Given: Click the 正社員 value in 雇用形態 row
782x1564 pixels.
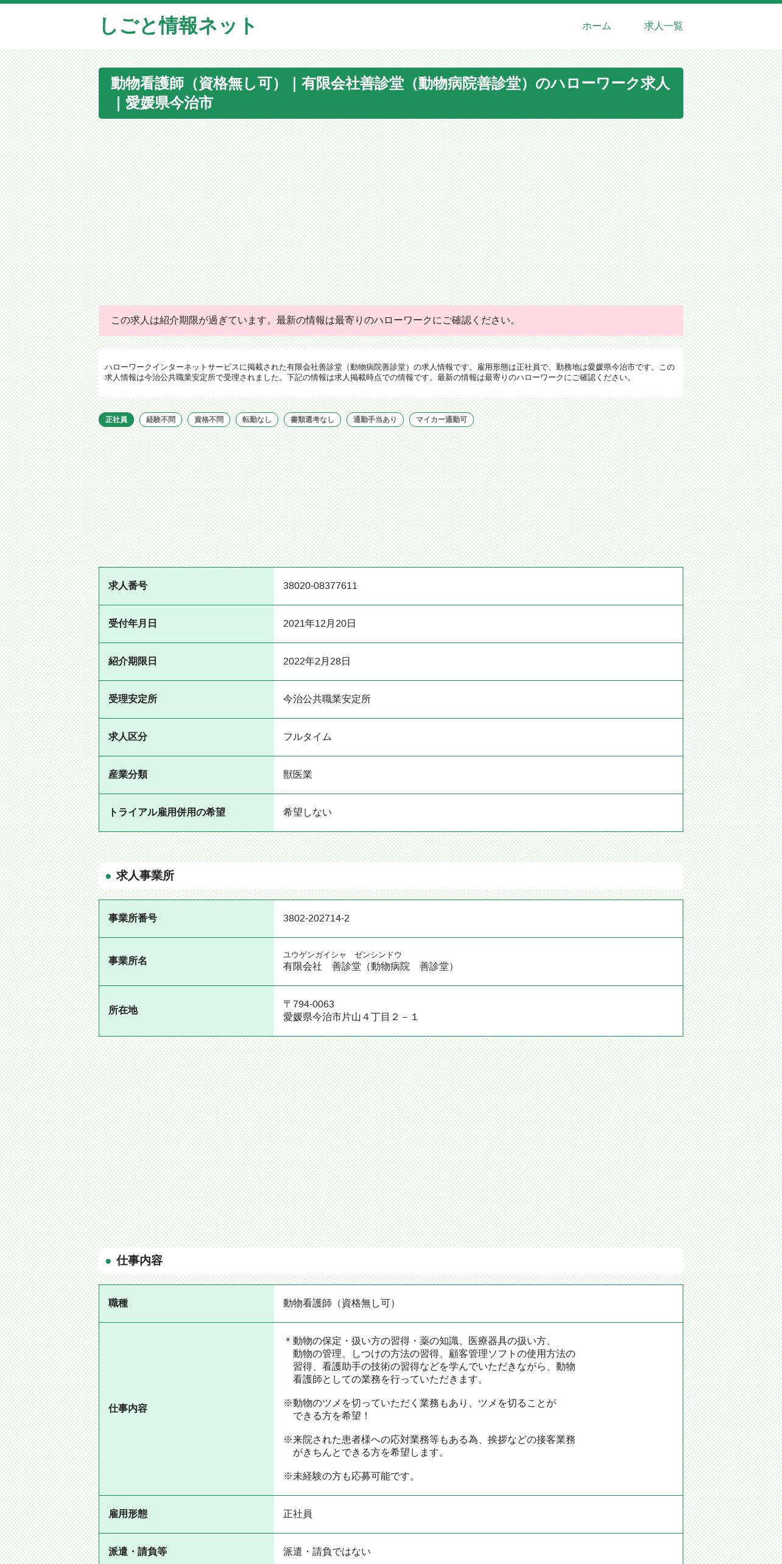Looking at the screenshot, I should pos(298,1514).
